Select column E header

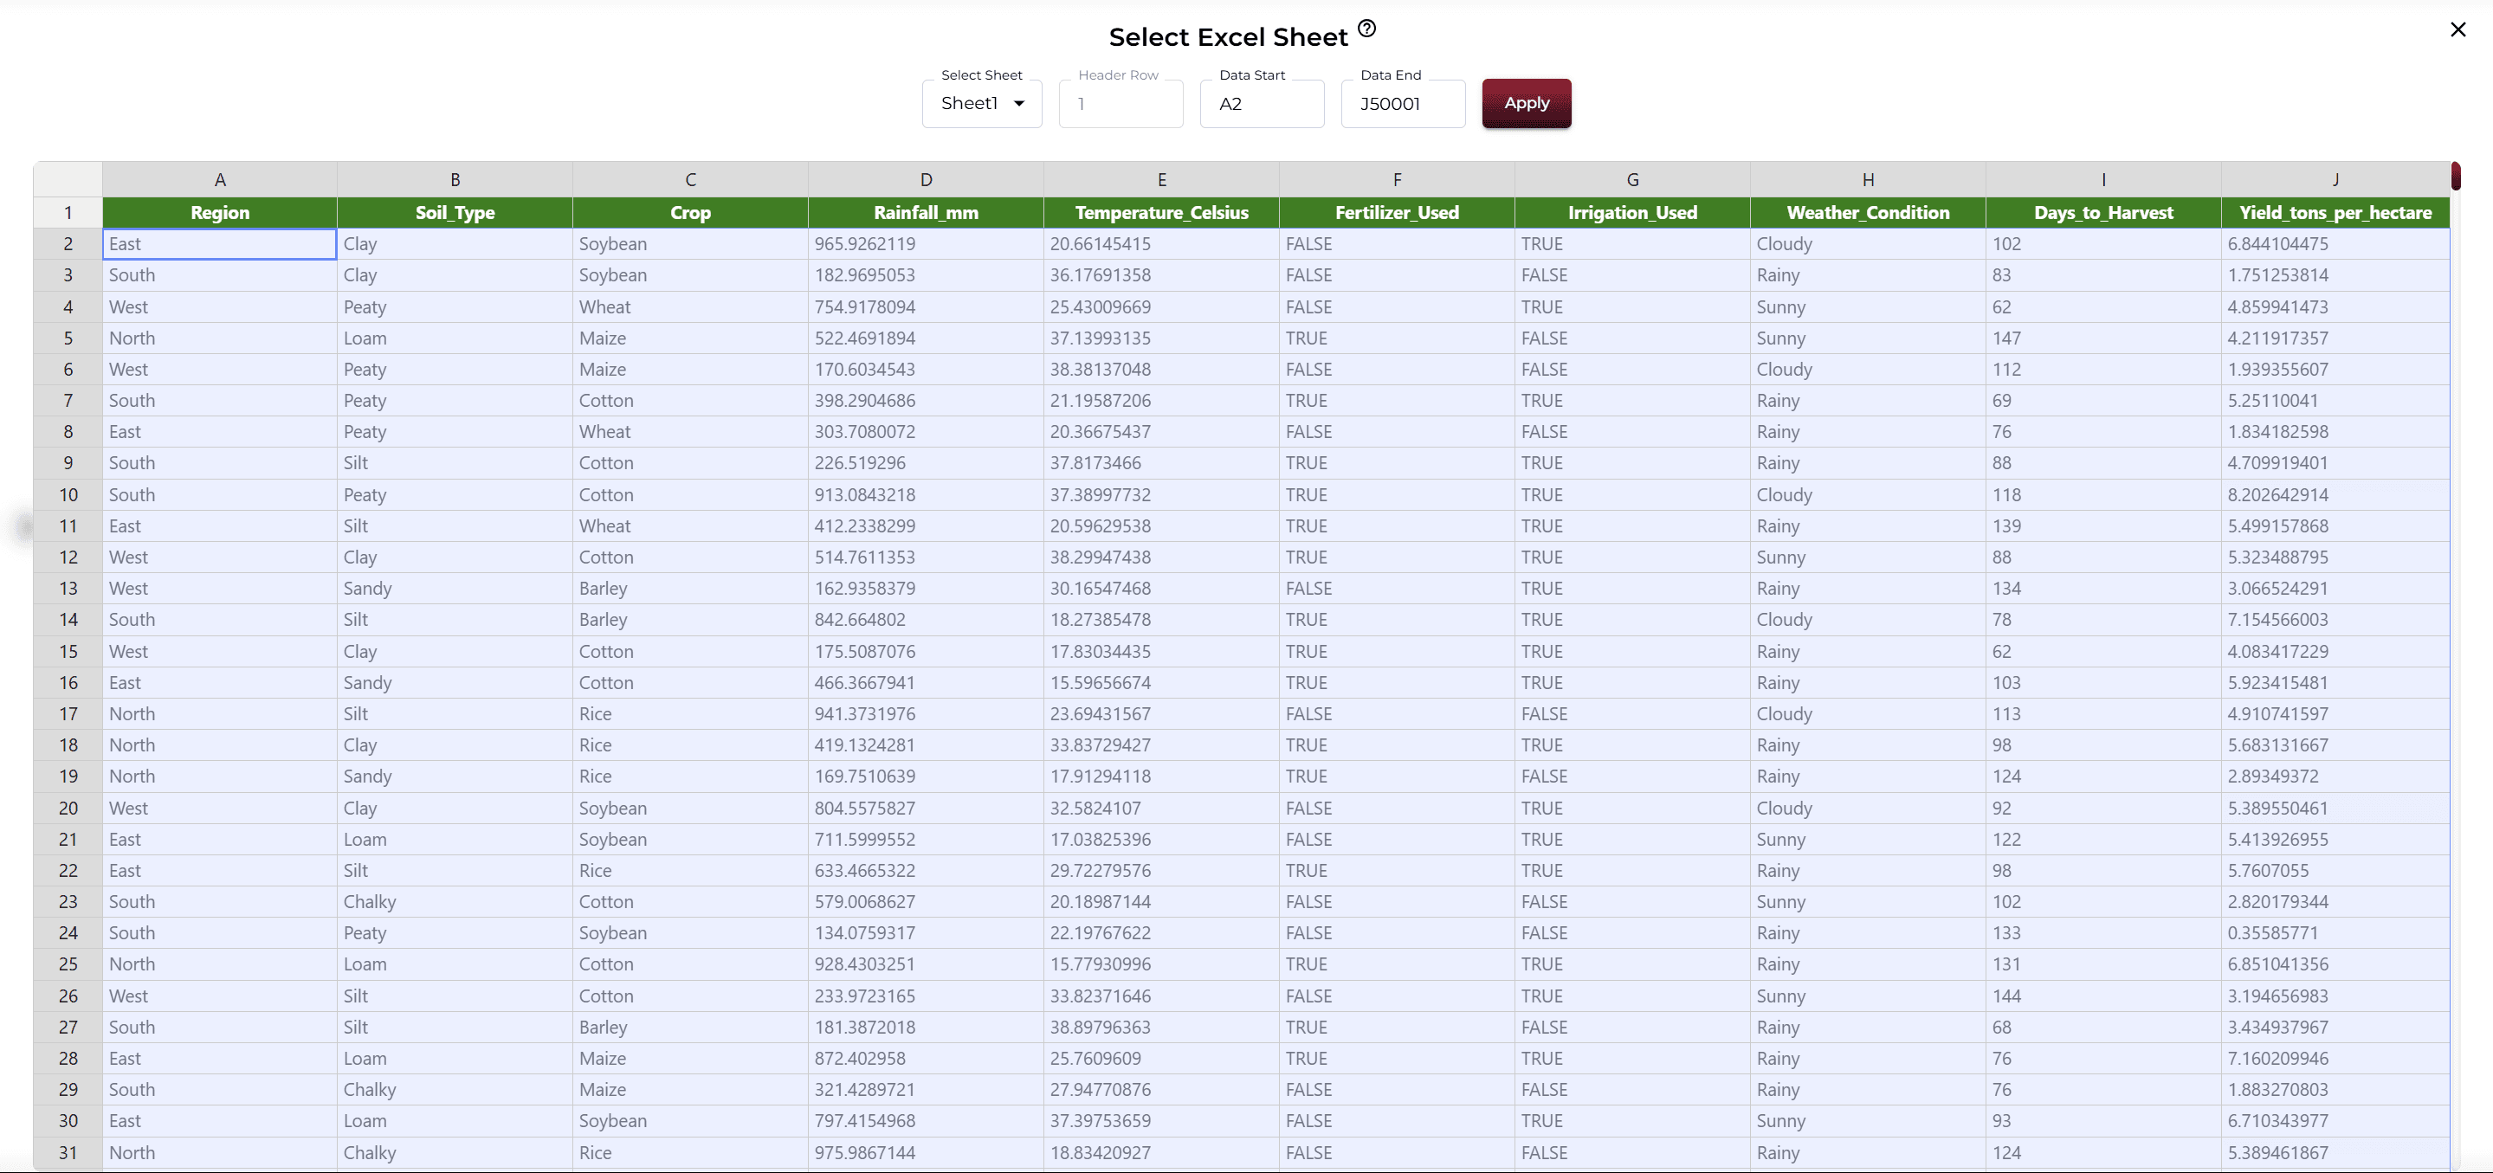pos(1161,179)
